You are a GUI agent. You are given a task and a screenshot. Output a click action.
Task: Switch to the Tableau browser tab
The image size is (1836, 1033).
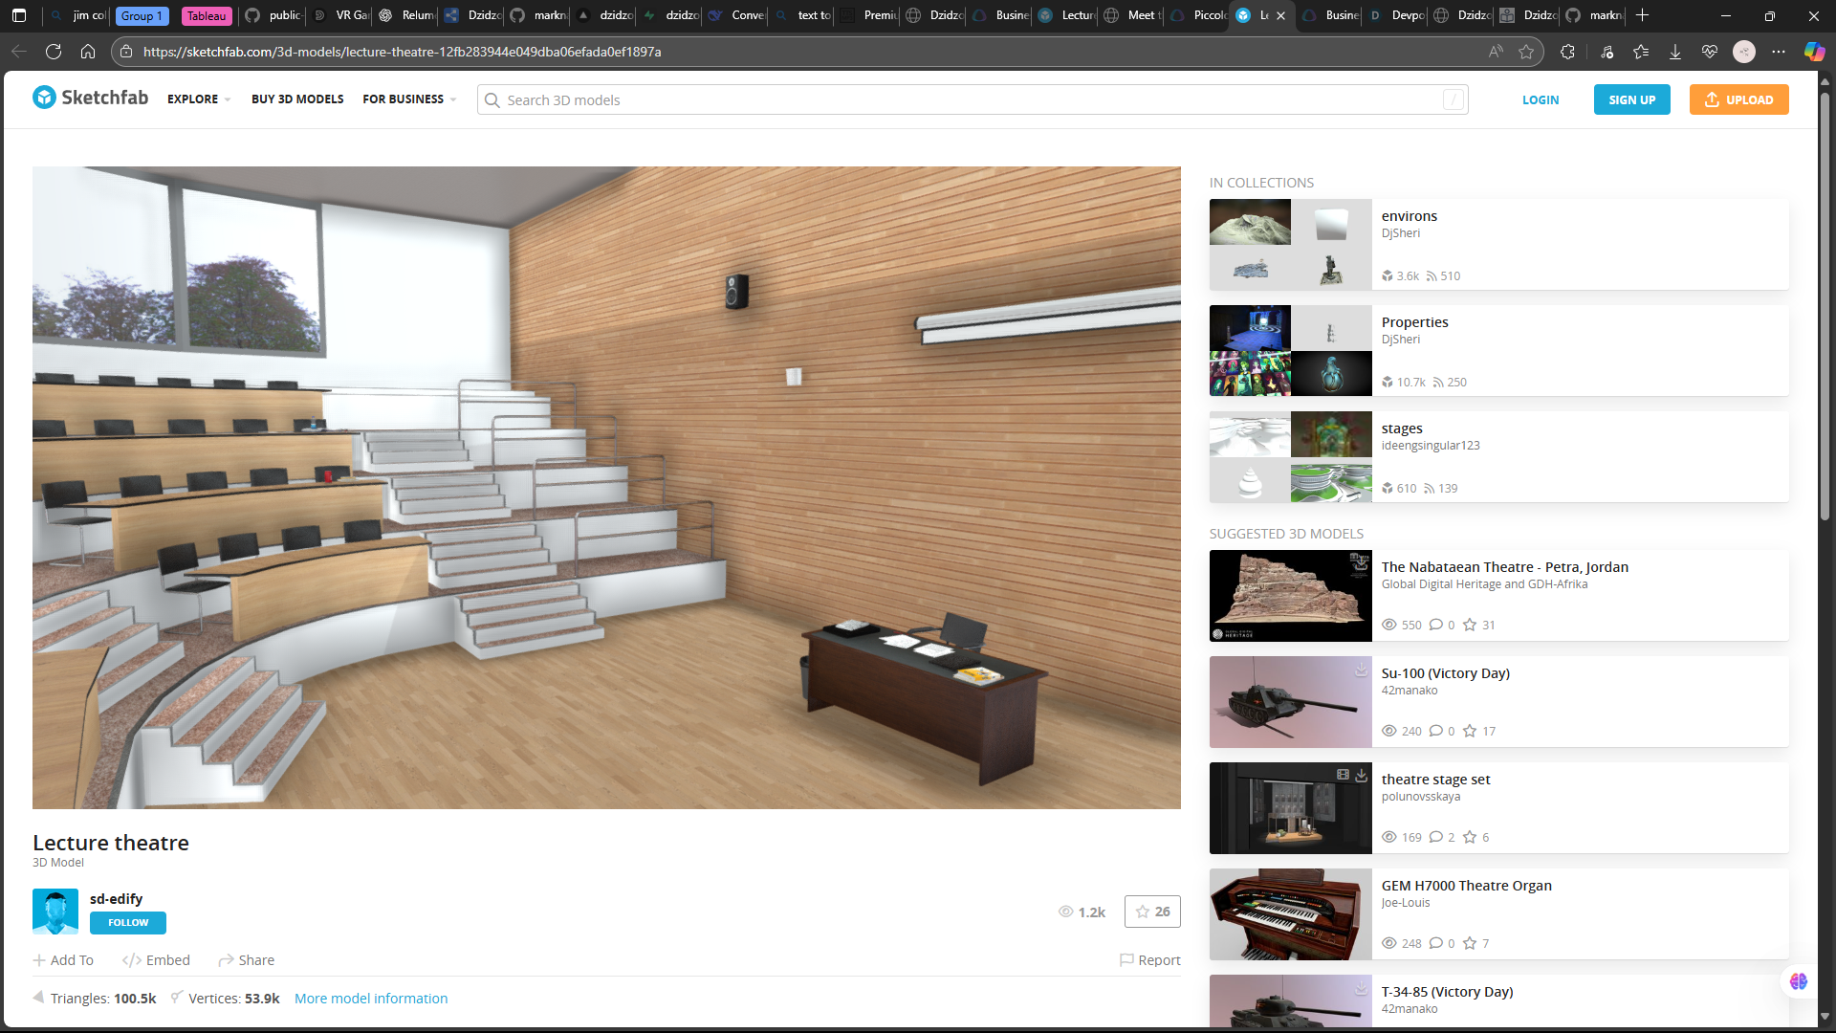click(207, 15)
